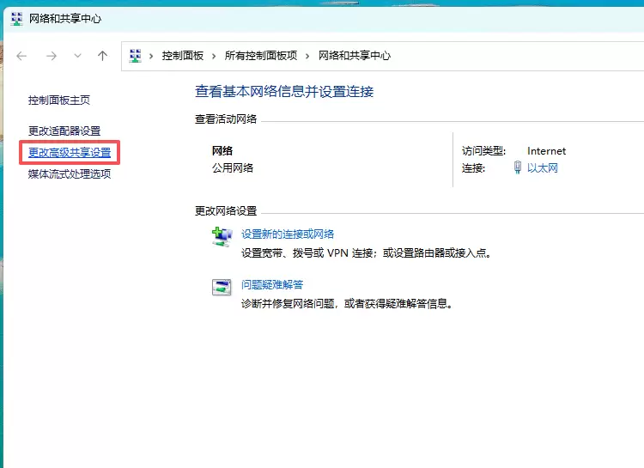Open 媒体流式处理选项 link
This screenshot has height=468, width=644.
tap(70, 173)
